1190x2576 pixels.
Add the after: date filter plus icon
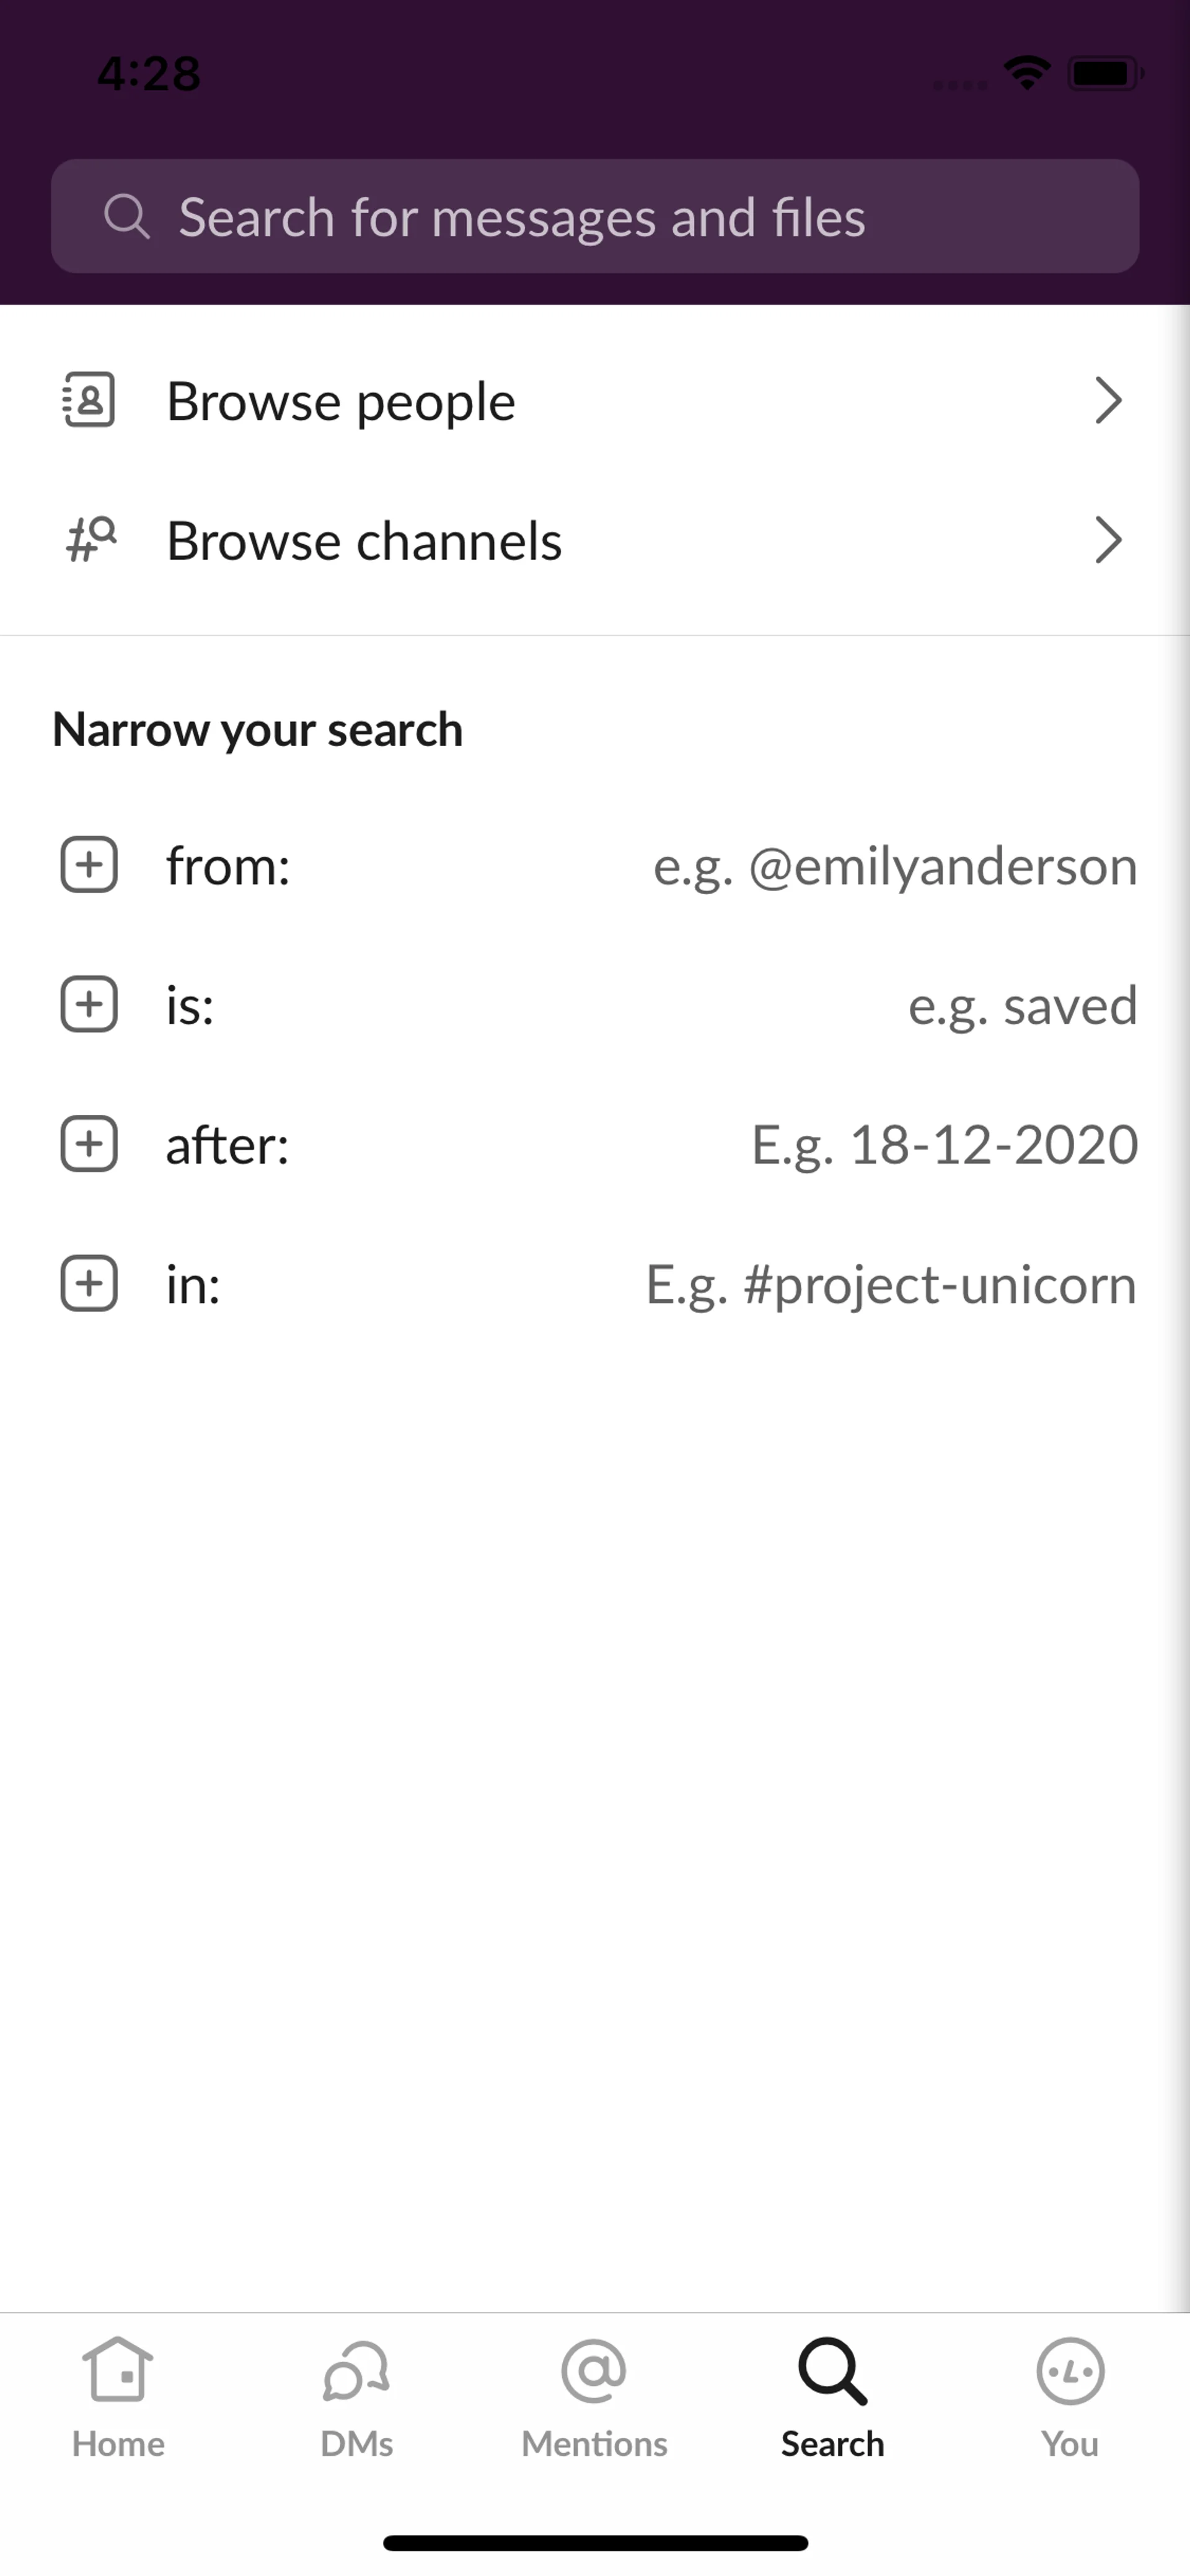pyautogui.click(x=89, y=1144)
